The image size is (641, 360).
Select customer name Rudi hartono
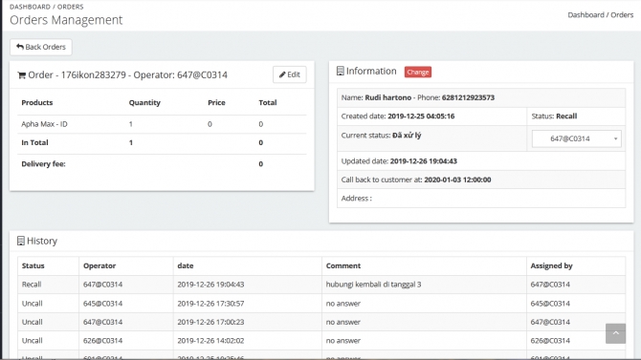click(x=388, y=97)
